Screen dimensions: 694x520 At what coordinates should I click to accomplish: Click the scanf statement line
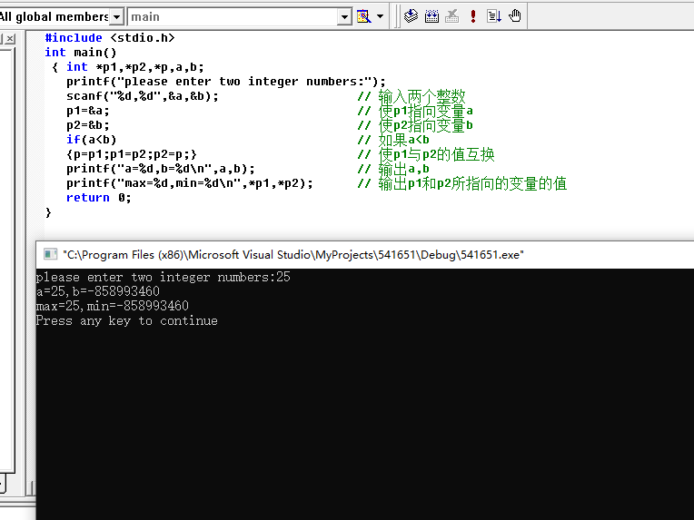[x=143, y=96]
